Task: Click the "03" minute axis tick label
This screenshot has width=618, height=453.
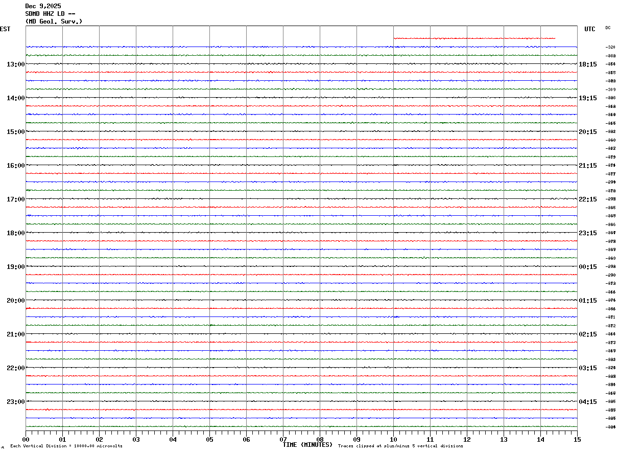Action: 136,440
